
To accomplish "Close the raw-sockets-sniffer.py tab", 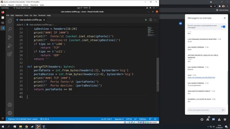I will 44,20.
